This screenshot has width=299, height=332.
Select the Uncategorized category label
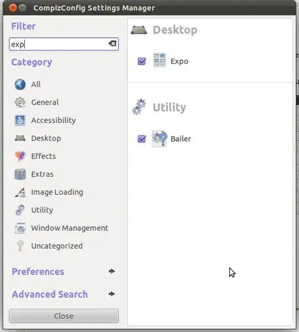(57, 246)
